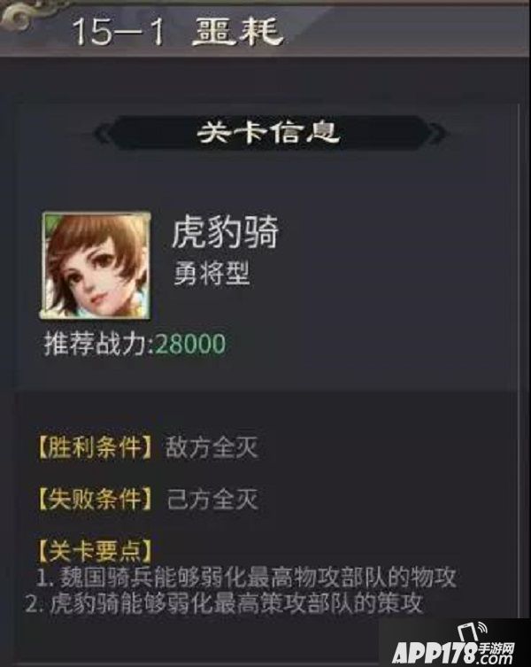Screen dimensions: 531x667
Task: Click tip 1 about 魏国骑兵
Action: pos(247,578)
